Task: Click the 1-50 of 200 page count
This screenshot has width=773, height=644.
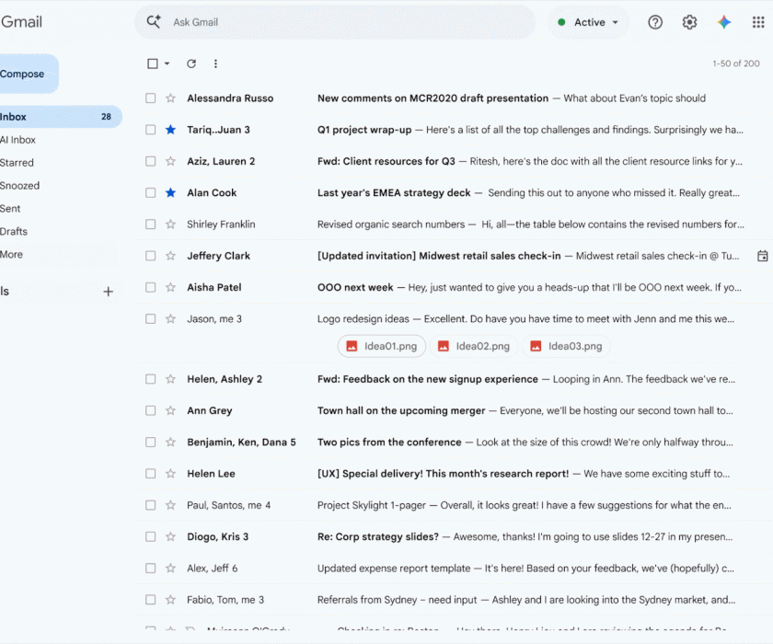Action: 736,63
